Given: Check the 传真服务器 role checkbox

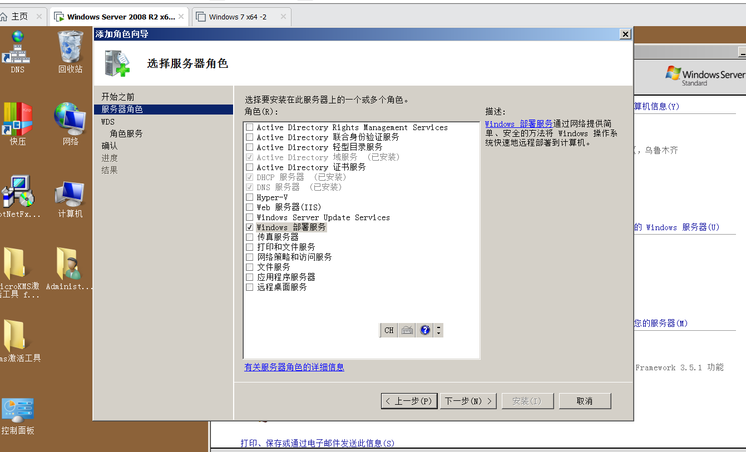Looking at the screenshot, I should point(250,237).
